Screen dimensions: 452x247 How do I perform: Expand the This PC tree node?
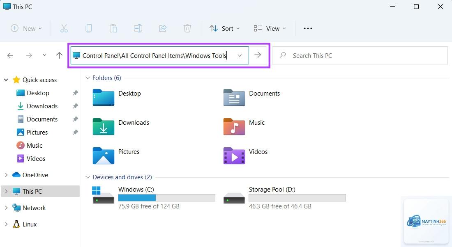coord(6,191)
